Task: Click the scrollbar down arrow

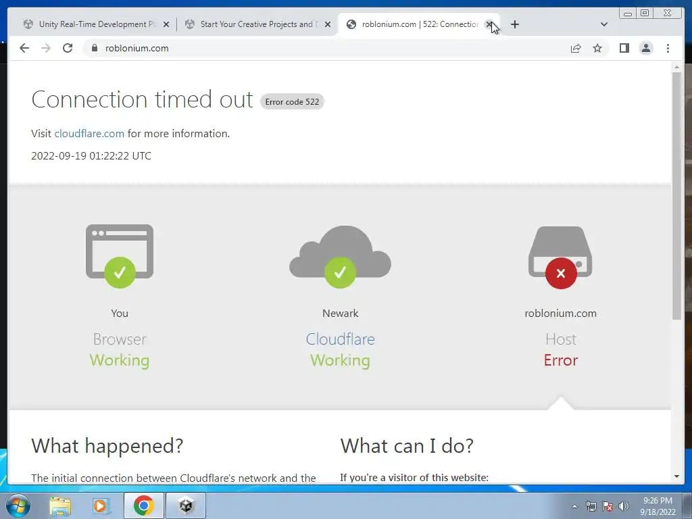Action: tap(676, 476)
